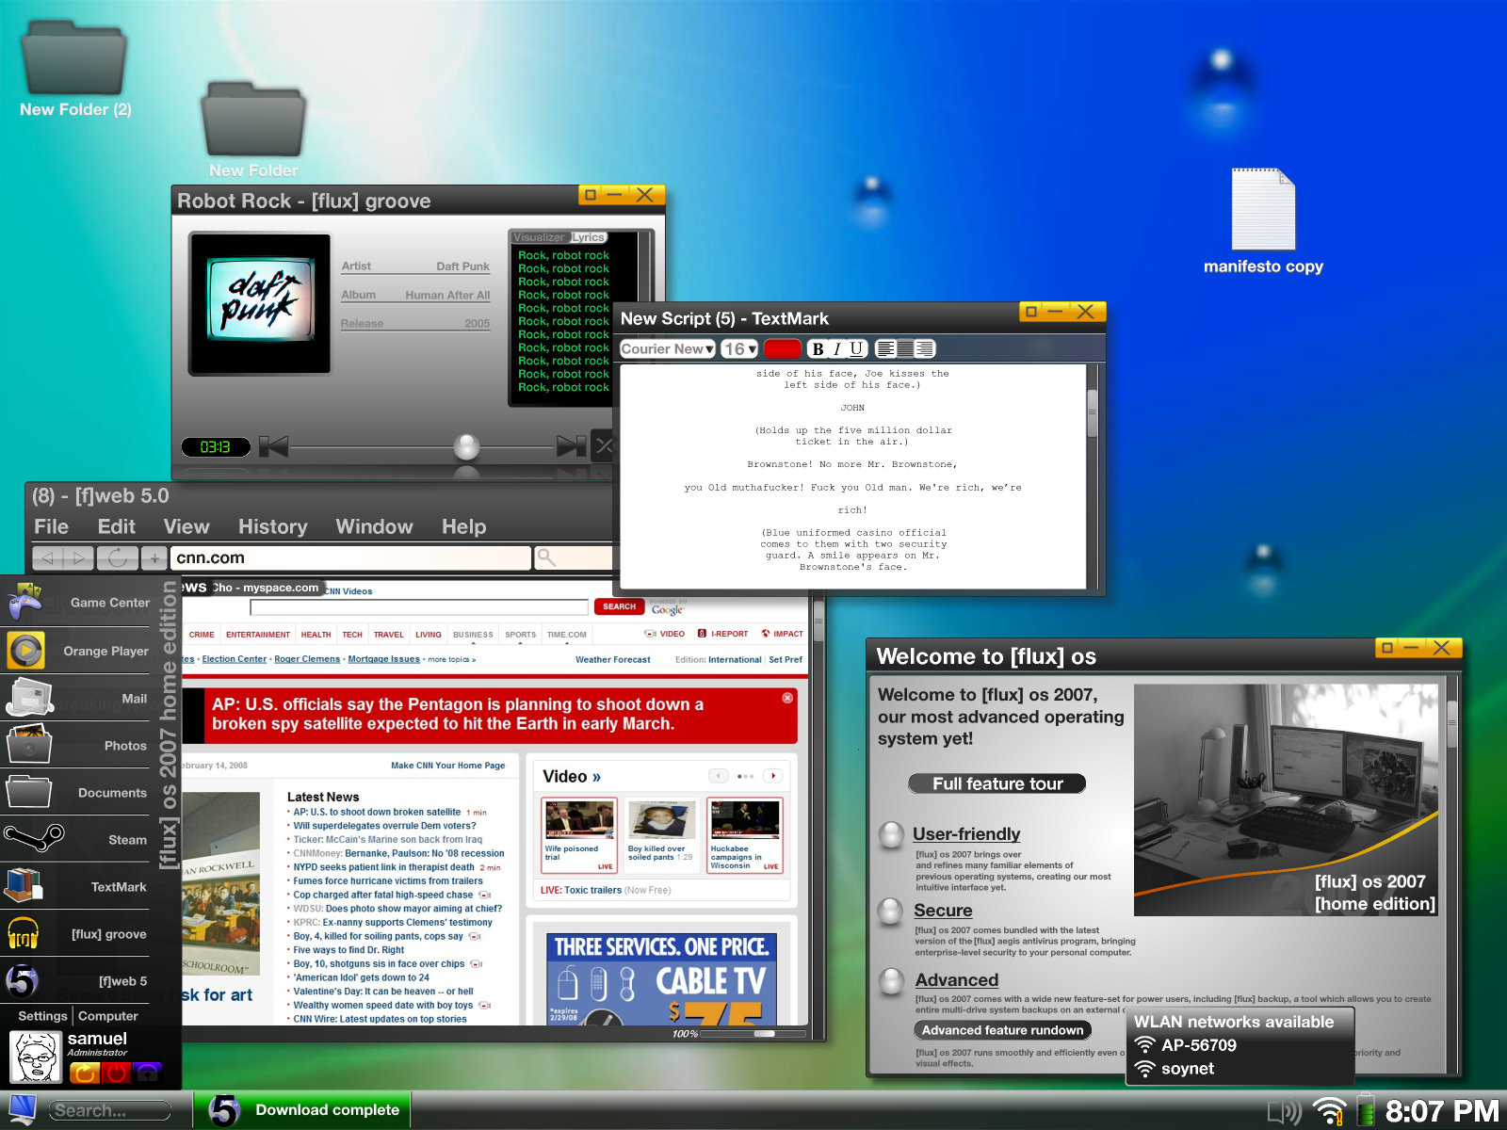
Task: Click the Secure link in Welcome window
Action: [x=943, y=911]
